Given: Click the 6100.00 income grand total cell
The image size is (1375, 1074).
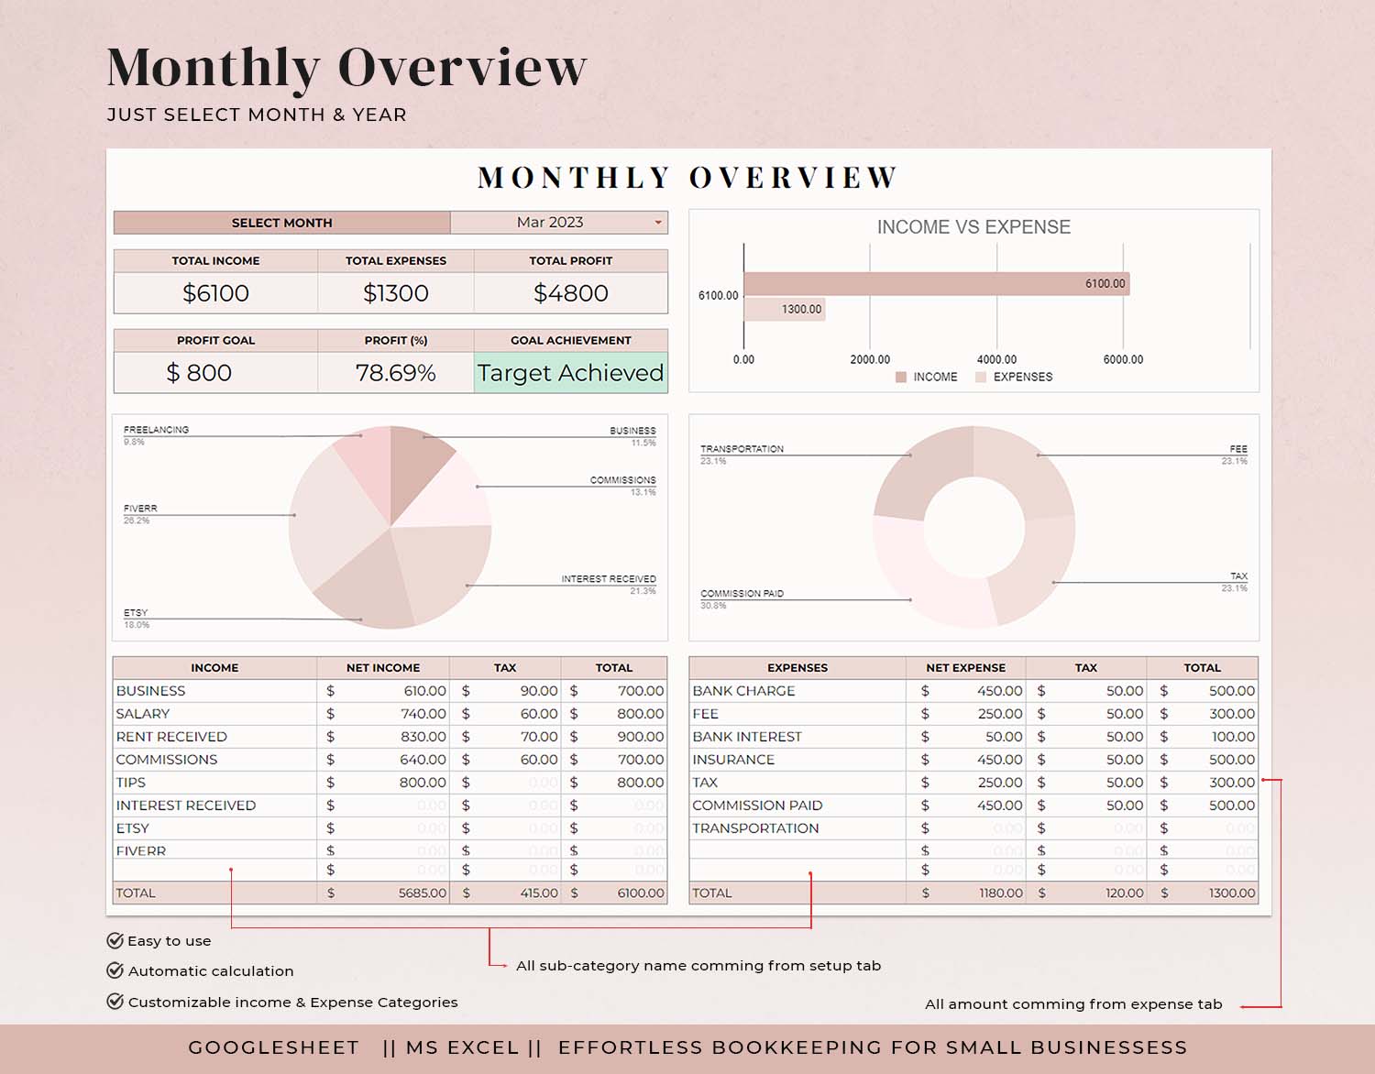Looking at the screenshot, I should [x=614, y=893].
